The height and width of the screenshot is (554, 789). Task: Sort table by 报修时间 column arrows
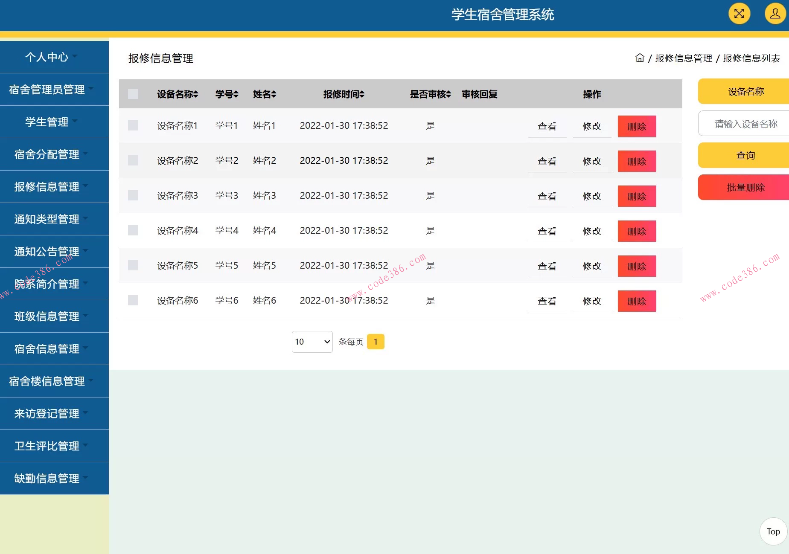[x=362, y=94]
